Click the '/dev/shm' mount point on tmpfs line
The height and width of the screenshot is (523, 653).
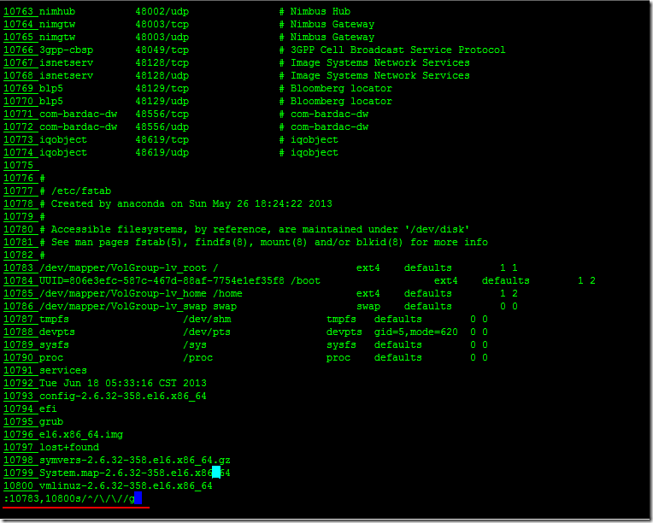(x=207, y=319)
